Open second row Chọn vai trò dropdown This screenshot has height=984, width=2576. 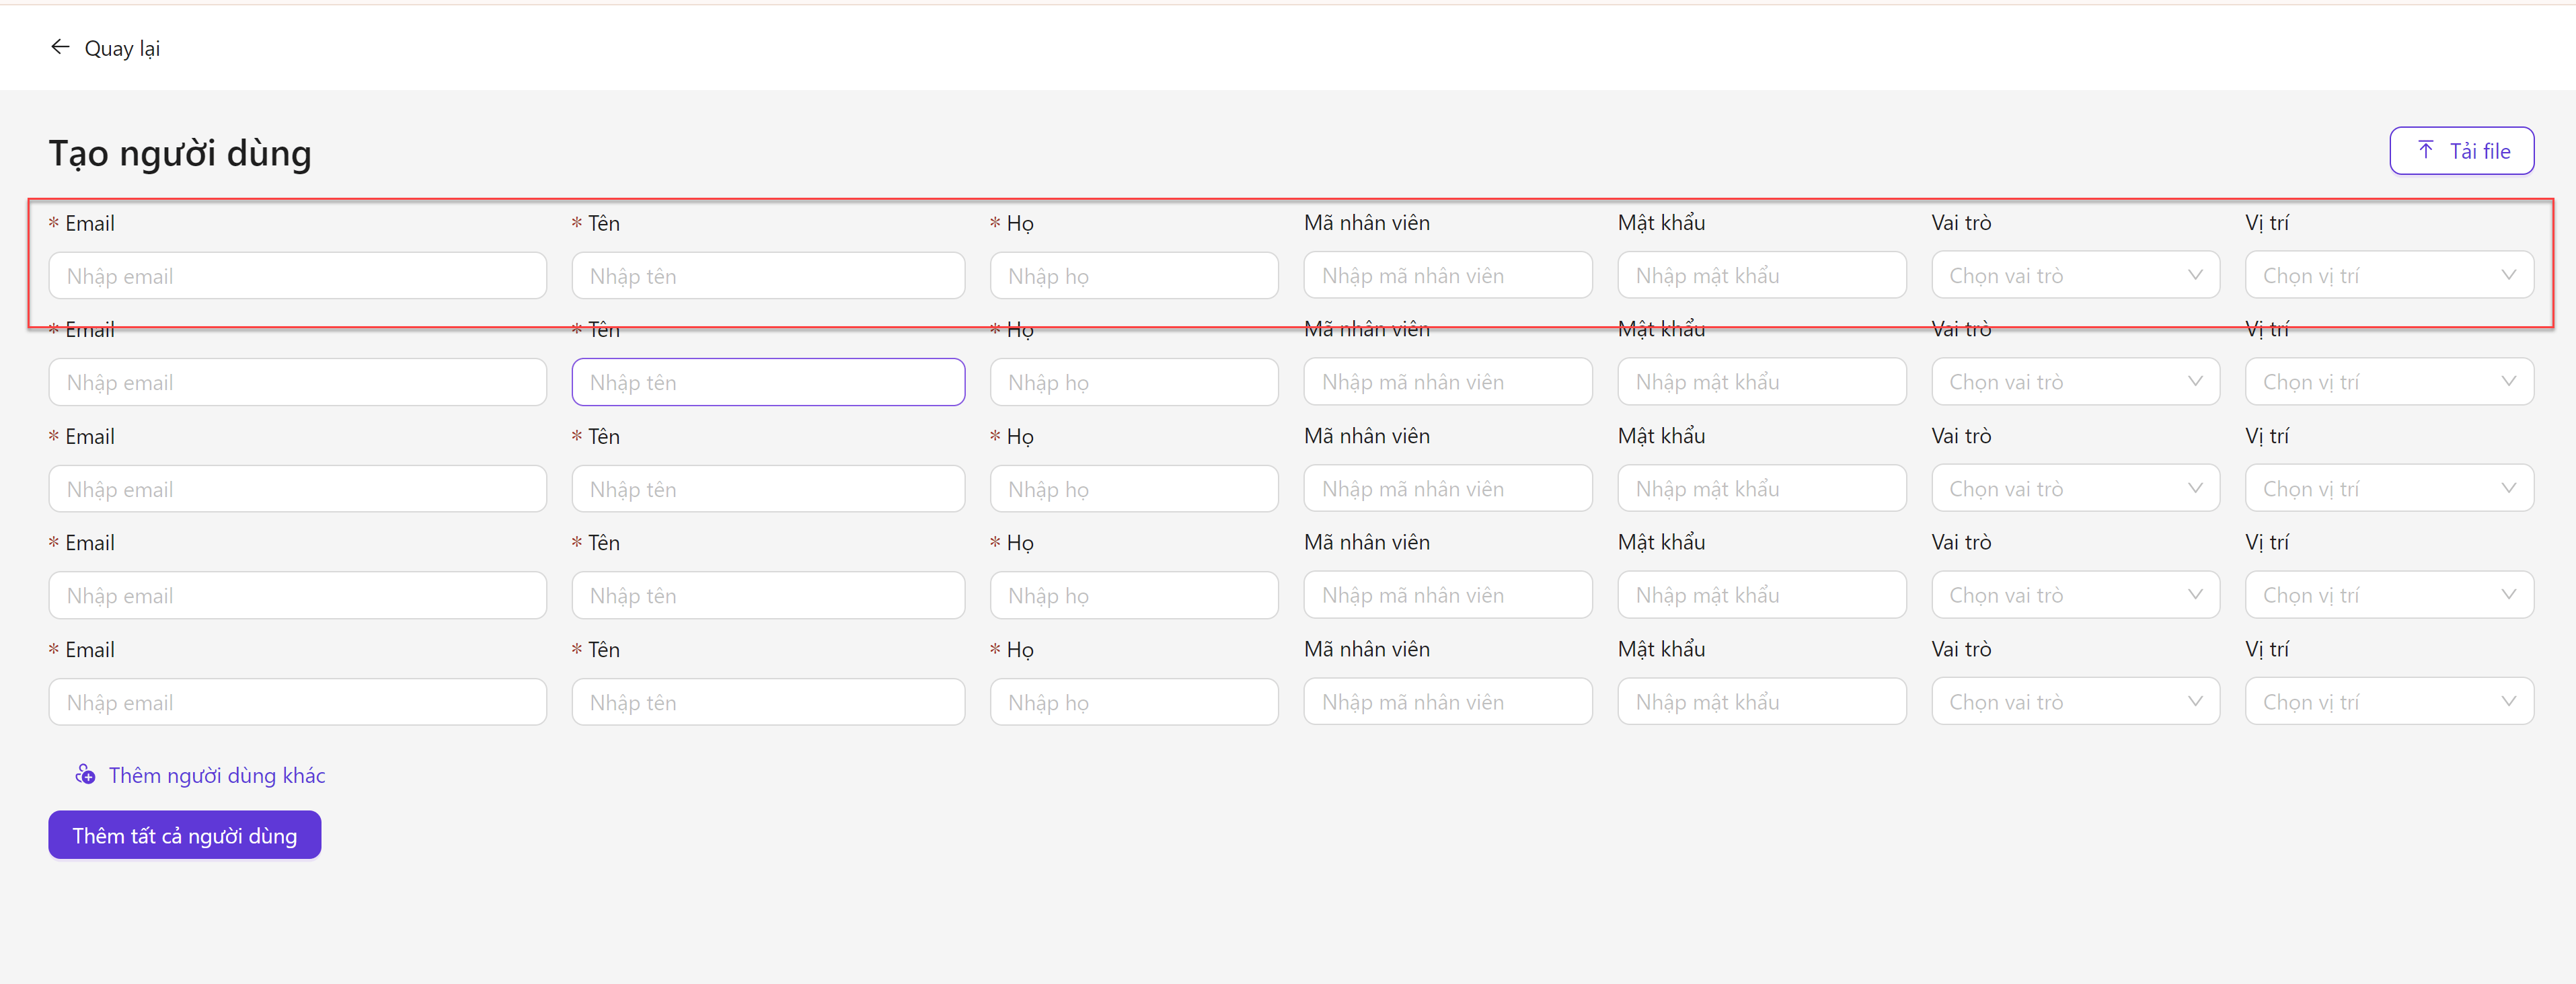(2075, 381)
